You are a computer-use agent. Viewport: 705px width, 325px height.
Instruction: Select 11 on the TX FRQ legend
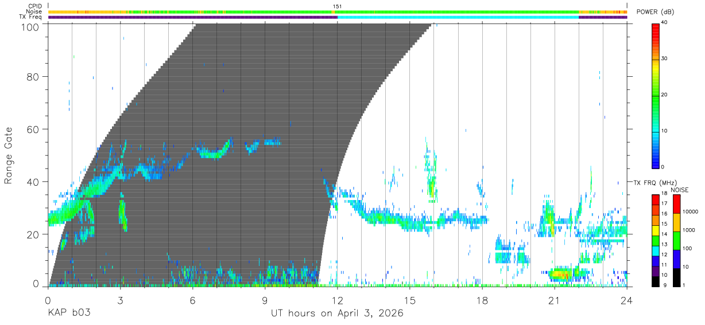[x=665, y=264]
